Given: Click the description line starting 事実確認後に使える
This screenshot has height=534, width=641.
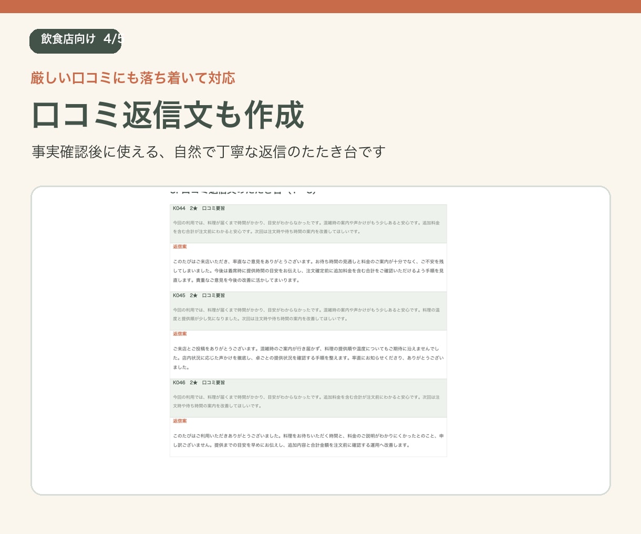Looking at the screenshot, I should [209, 152].
